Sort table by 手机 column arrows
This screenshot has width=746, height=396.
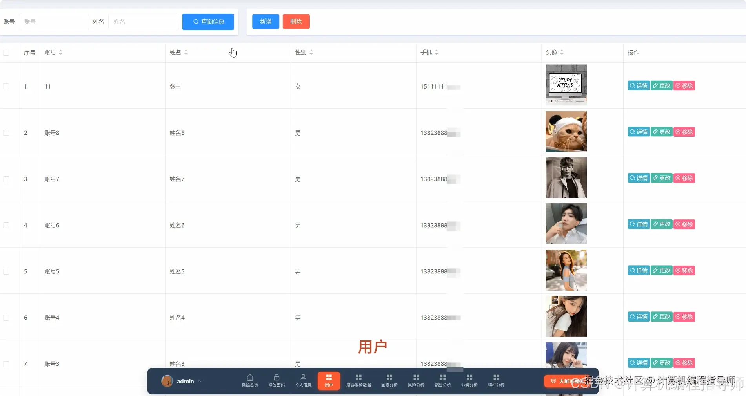437,52
